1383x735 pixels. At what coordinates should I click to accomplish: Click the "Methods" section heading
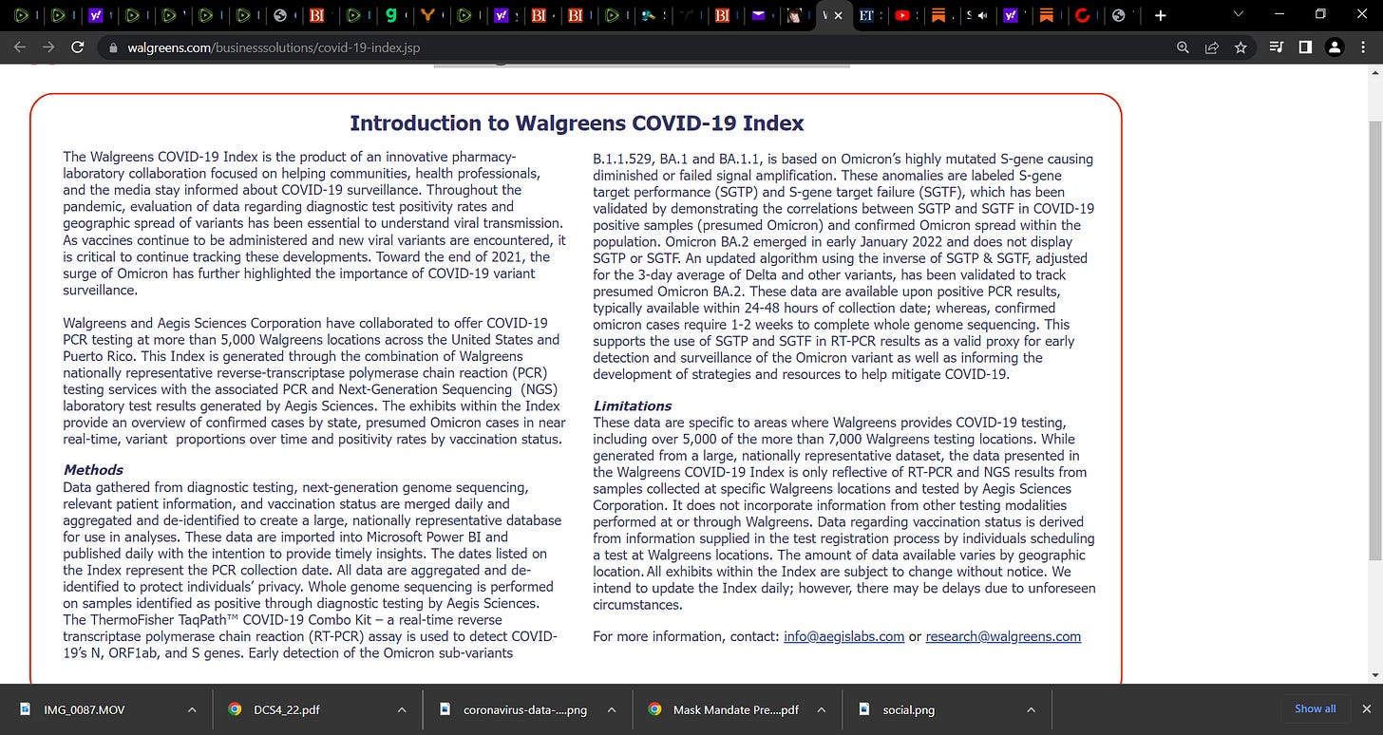point(93,470)
